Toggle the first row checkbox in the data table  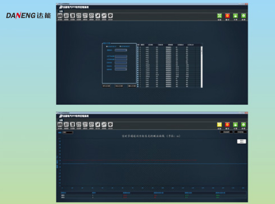tap(138, 47)
